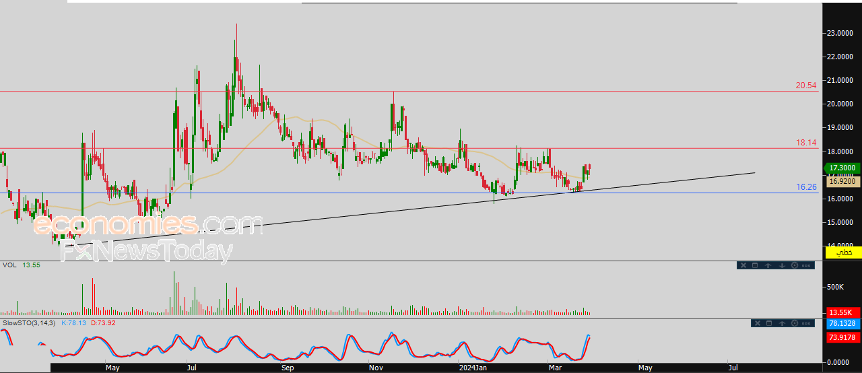Image resolution: width=862 pixels, height=373 pixels.
Task: Maximize the VOL indicator panel
Action: tap(755, 265)
